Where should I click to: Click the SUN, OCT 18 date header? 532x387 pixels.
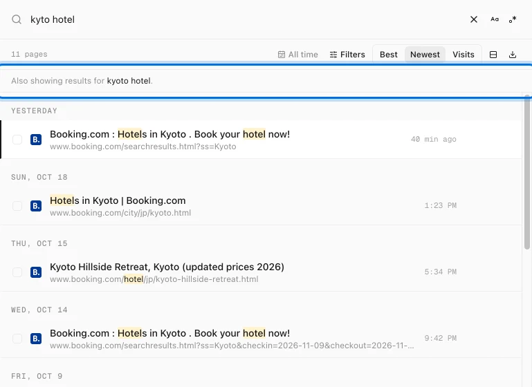coord(39,177)
